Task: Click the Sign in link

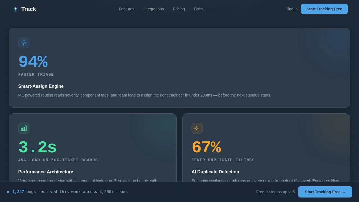Action: coord(291,9)
